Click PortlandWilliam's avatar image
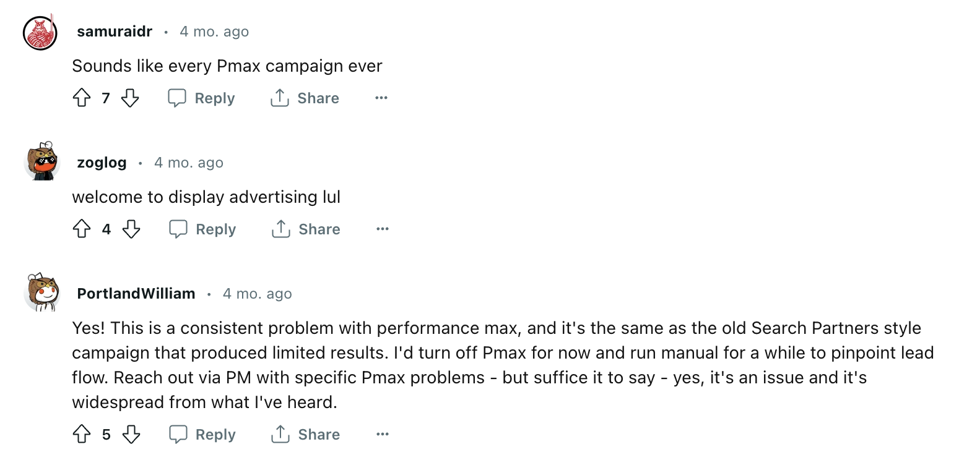 (42, 292)
